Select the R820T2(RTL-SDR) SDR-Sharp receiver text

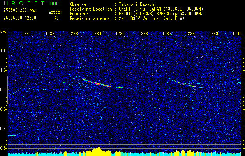(161, 14)
